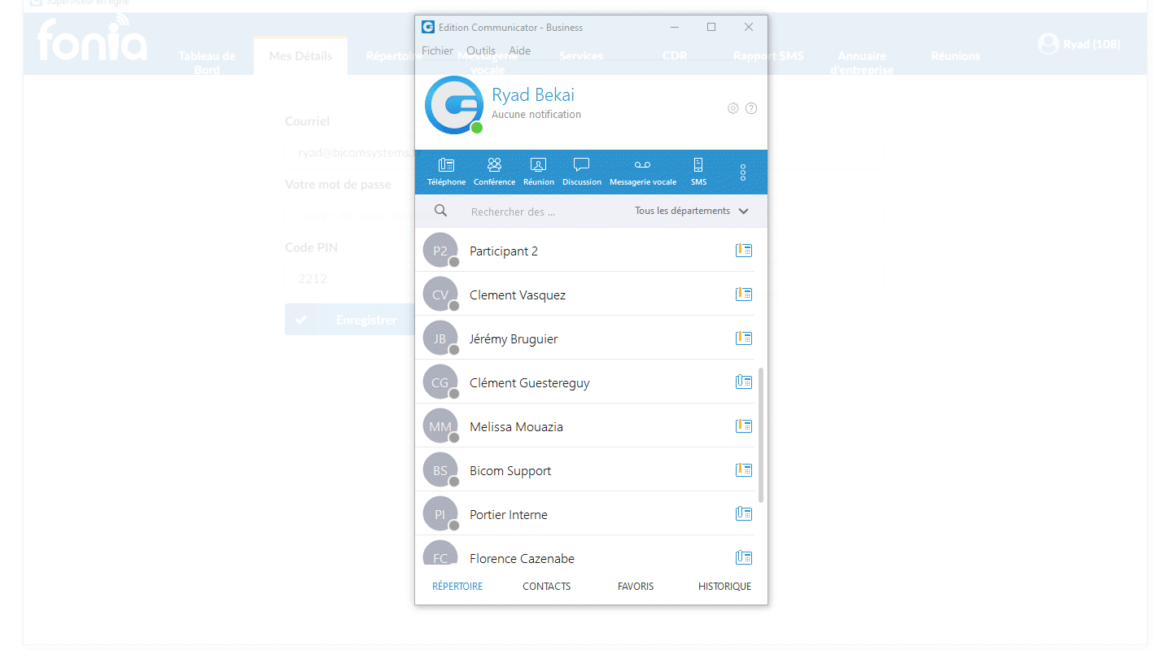The image size is (1172, 659).
Task: Open CDR tab in fonia page
Action: pos(675,56)
